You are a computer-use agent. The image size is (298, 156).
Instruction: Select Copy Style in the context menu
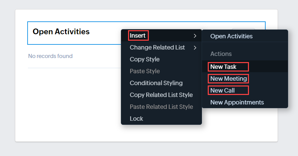coord(144,59)
